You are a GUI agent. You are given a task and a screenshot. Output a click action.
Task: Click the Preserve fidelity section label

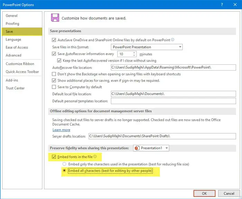tap(89, 148)
